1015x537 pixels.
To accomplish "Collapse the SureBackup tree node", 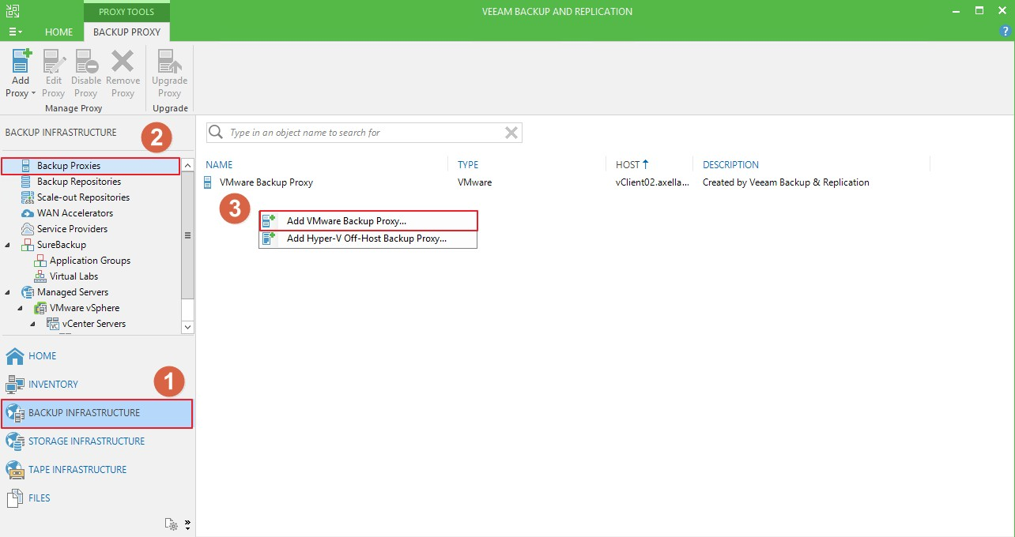I will point(8,245).
